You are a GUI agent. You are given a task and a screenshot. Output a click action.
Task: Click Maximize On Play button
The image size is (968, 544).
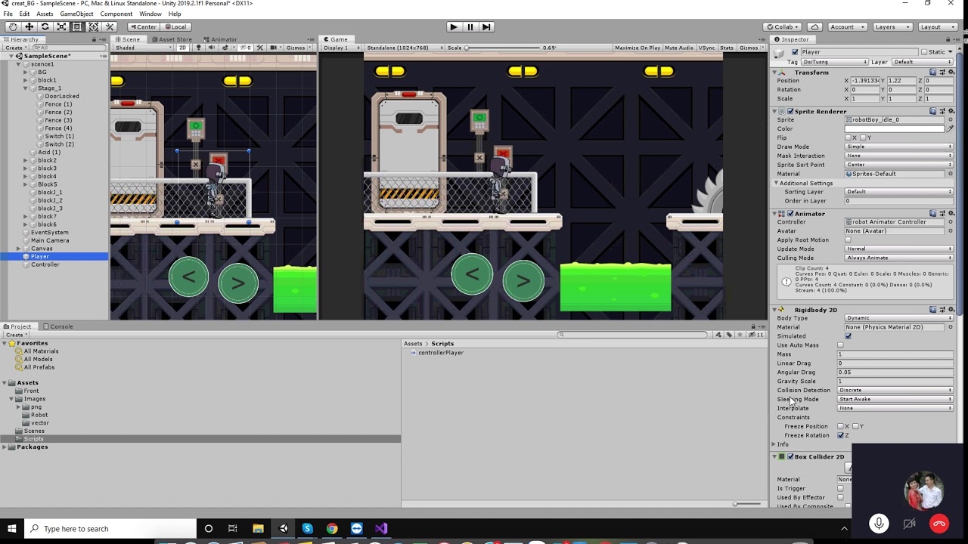638,48
